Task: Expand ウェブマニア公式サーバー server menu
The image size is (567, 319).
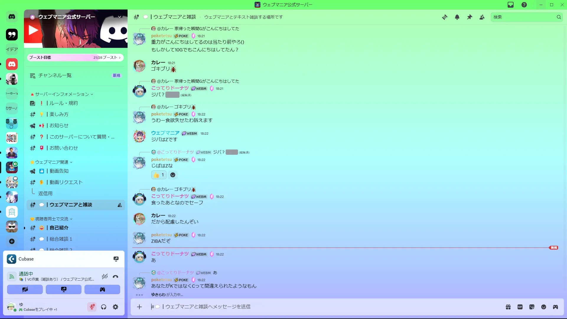Action: pyautogui.click(x=120, y=17)
